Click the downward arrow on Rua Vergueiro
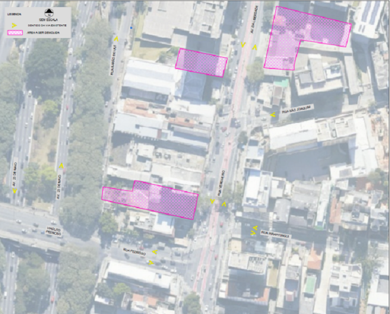The height and width of the screenshot is (314, 390). (x=212, y=202)
